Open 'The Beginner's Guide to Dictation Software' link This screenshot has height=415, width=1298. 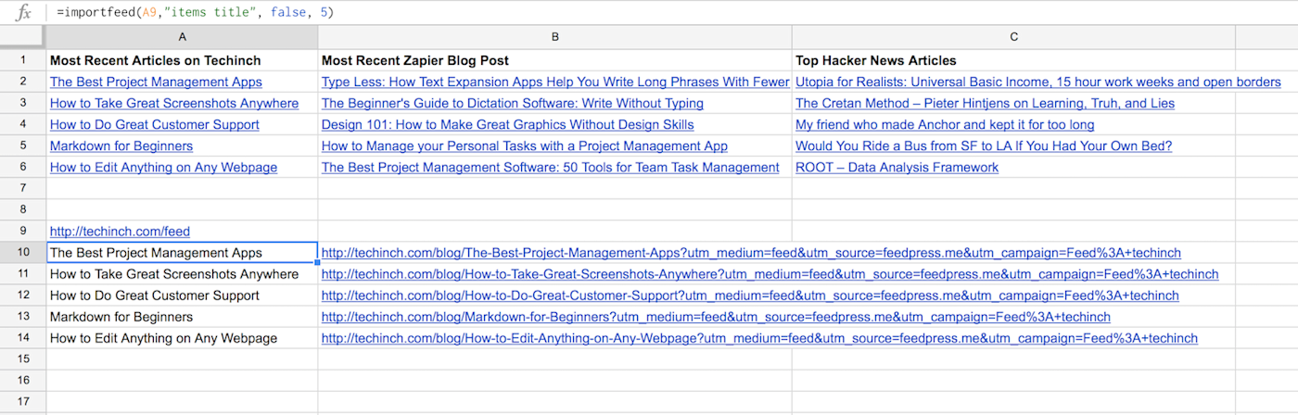point(513,104)
